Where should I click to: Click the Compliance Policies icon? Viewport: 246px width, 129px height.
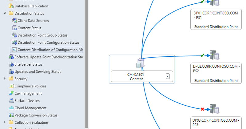pyautogui.click(x=11, y=86)
